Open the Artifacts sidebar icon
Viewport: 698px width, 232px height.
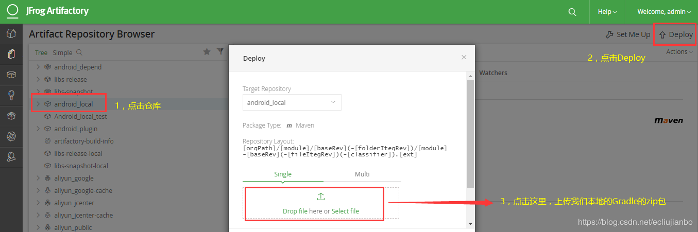click(x=11, y=53)
